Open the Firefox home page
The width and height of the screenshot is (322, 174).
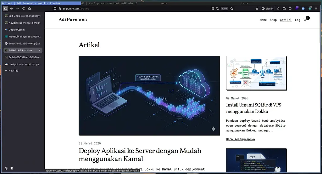tap(30, 9)
